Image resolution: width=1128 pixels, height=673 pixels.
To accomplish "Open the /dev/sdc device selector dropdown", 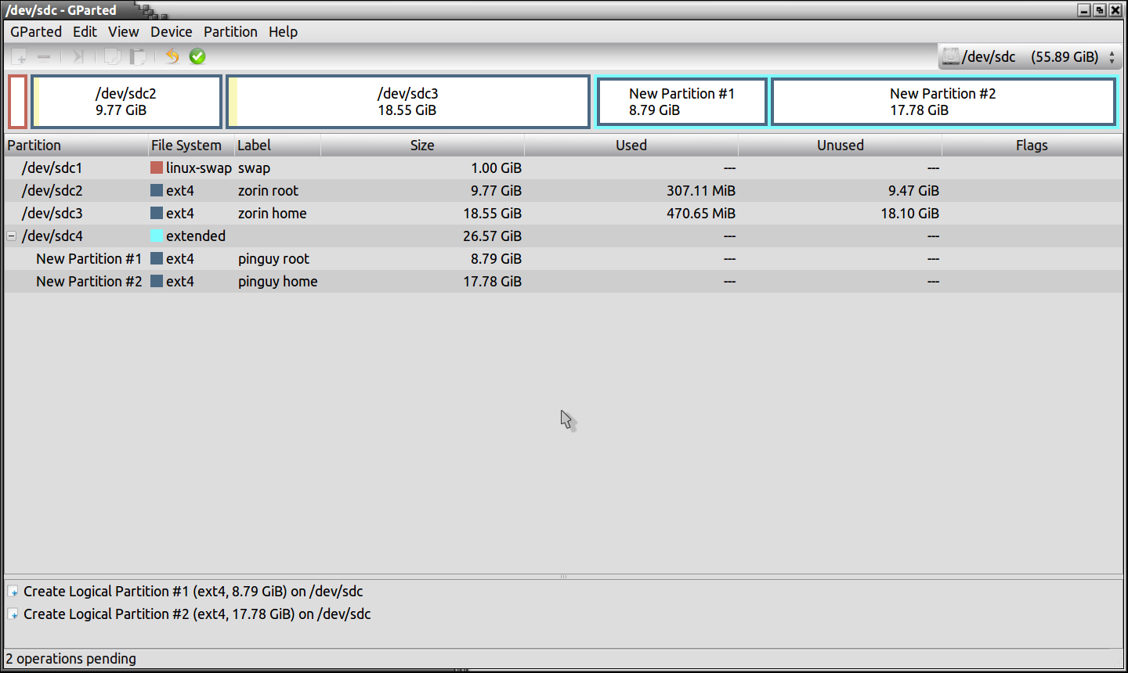I will point(1029,56).
